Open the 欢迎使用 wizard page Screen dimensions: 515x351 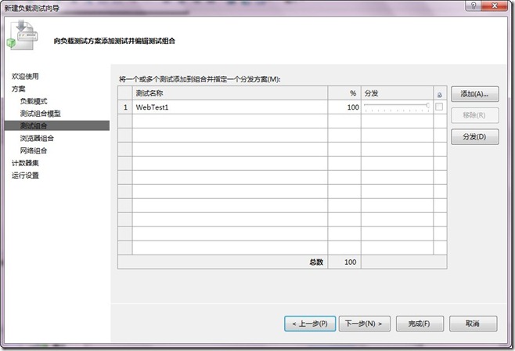tap(25, 76)
